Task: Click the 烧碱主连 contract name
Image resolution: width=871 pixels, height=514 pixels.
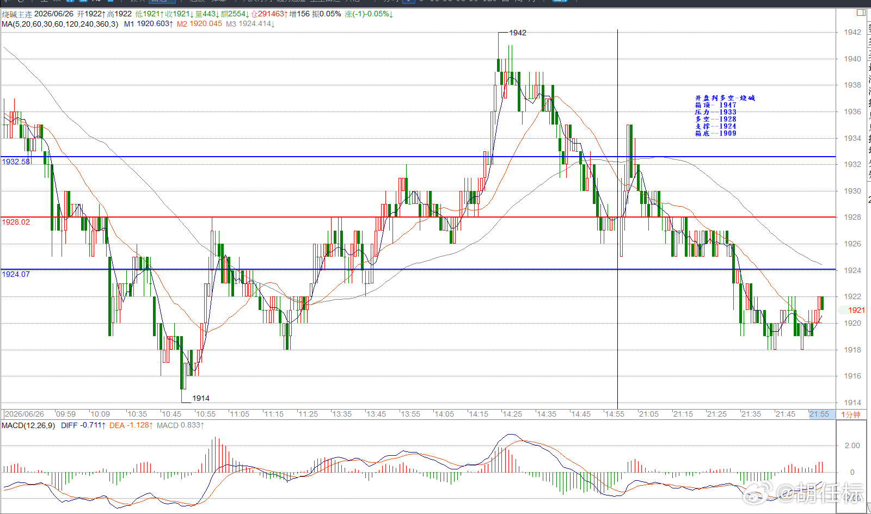Action: click(x=17, y=14)
